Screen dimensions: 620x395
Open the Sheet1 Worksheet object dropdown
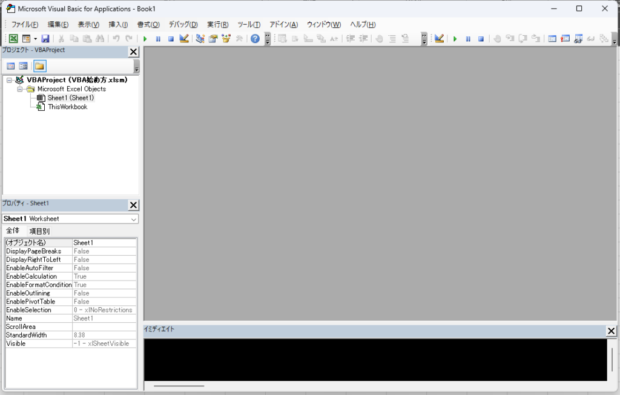[132, 219]
